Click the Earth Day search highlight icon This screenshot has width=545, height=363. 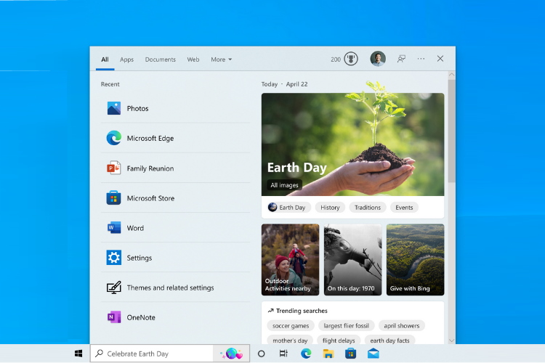(232, 354)
